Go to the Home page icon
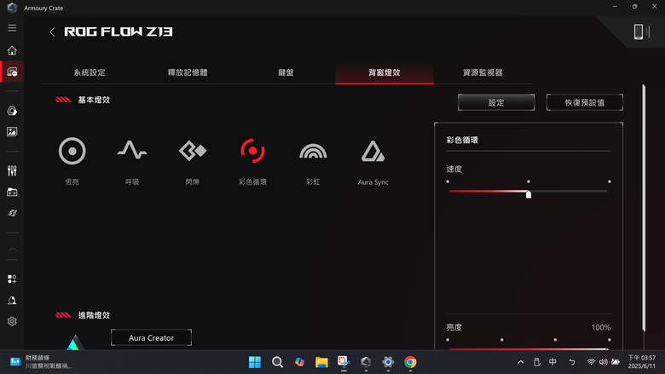This screenshot has width=665, height=374. (12, 50)
